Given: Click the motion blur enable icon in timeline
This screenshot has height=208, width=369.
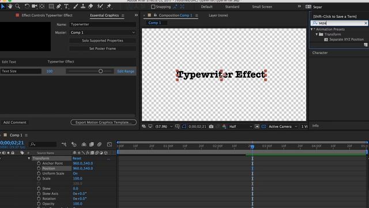Looking at the screenshot, I should point(99,144).
